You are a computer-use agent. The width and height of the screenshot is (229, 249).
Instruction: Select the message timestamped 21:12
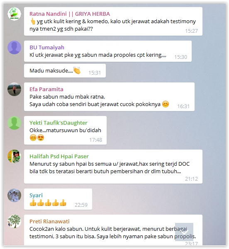pyautogui.click(x=113, y=167)
